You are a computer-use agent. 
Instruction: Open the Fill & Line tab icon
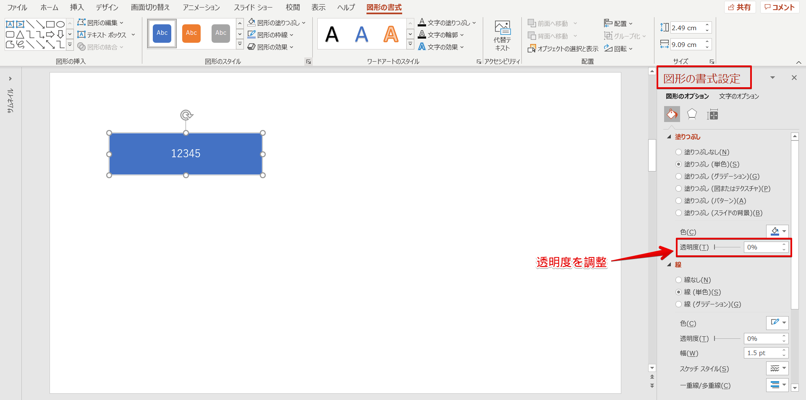click(x=672, y=114)
